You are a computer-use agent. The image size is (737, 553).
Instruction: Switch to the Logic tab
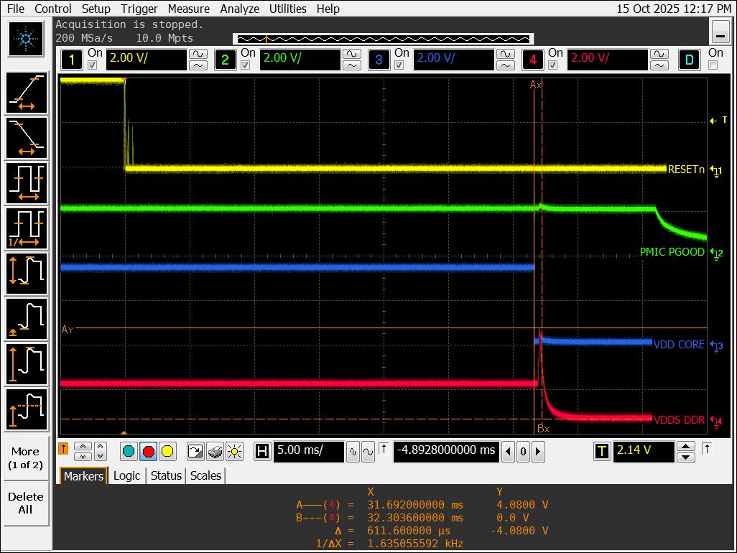(x=127, y=476)
